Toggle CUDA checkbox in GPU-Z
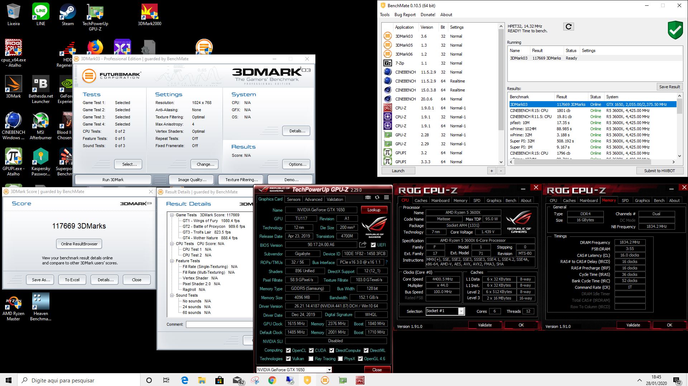This screenshot has width=688, height=386. [311, 350]
